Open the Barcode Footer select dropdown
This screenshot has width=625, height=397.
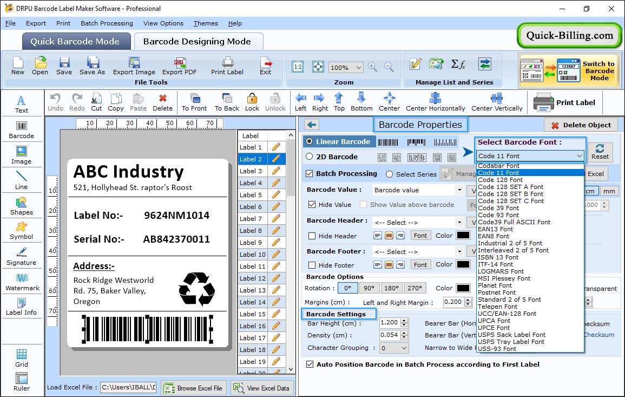pos(459,252)
